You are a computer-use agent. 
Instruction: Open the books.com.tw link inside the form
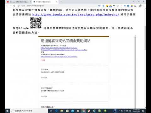click(x=59, y=56)
